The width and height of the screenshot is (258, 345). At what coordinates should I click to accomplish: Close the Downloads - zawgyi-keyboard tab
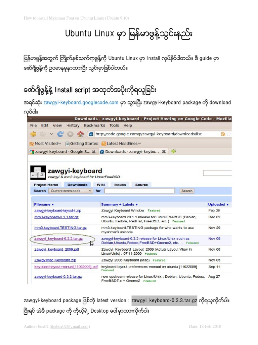click(x=164, y=152)
